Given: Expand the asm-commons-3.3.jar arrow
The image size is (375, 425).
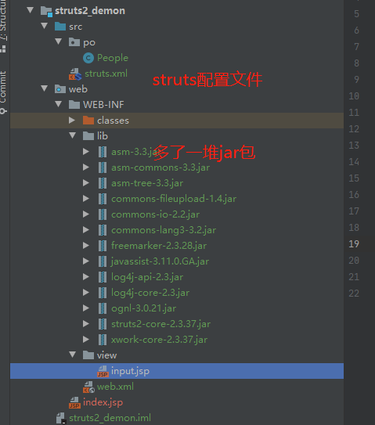Looking at the screenshot, I should pos(86,167).
